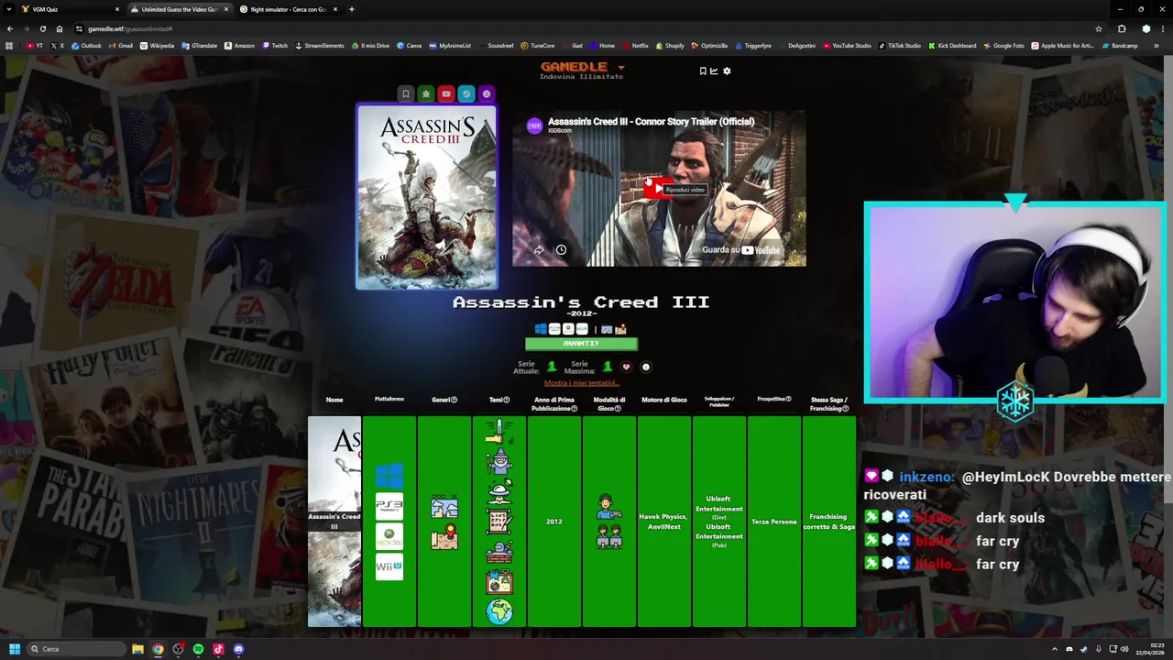Click the Havok Physics, AnvilNext cell
The width and height of the screenshot is (1173, 660).
(x=664, y=522)
